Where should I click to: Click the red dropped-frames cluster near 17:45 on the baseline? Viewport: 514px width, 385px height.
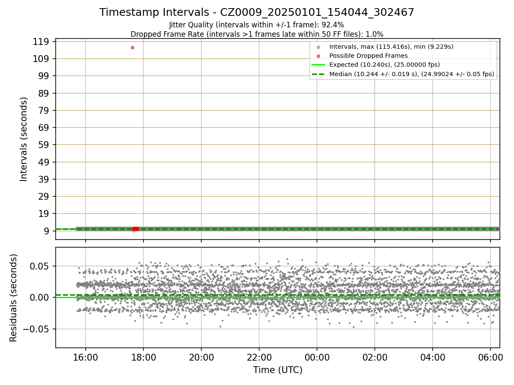(x=136, y=229)
